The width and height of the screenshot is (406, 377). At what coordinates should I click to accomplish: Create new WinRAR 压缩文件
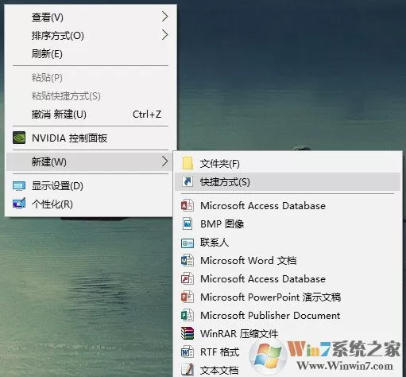pyautogui.click(x=288, y=333)
